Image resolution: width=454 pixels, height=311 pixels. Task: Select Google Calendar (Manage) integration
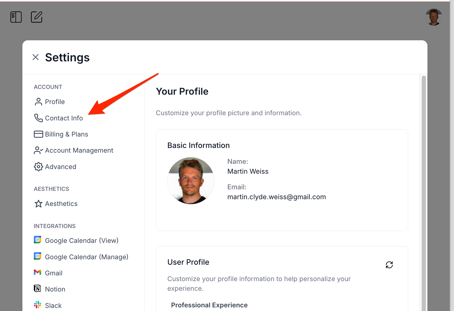click(x=86, y=257)
